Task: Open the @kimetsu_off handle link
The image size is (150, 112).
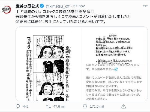Action: tap(58, 6)
